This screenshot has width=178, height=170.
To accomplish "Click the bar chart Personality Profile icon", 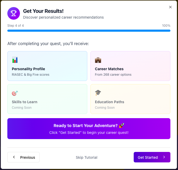I will [15, 60].
